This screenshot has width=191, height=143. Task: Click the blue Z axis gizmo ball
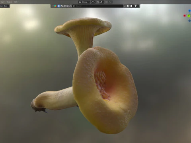(x=190, y=11)
